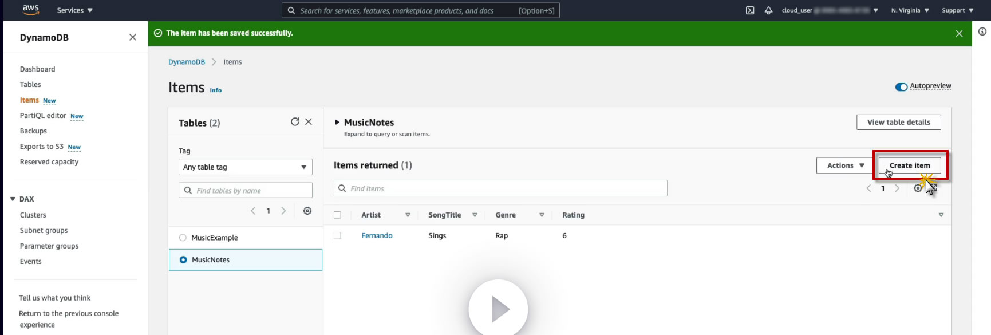Open Dashboard in the sidebar

[38, 69]
